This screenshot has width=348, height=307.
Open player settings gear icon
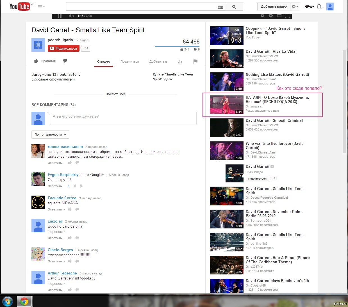(x=271, y=16)
